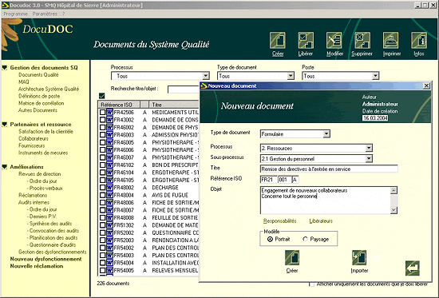Click the Word icon of row FR51302
Viewport: 439px width, 298px height.
pos(109,225)
